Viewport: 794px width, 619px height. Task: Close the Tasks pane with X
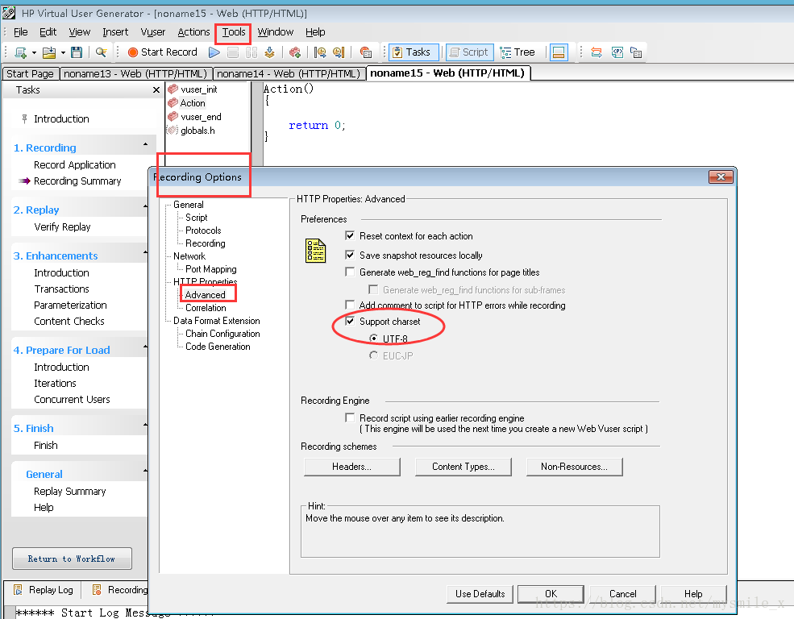coord(156,90)
